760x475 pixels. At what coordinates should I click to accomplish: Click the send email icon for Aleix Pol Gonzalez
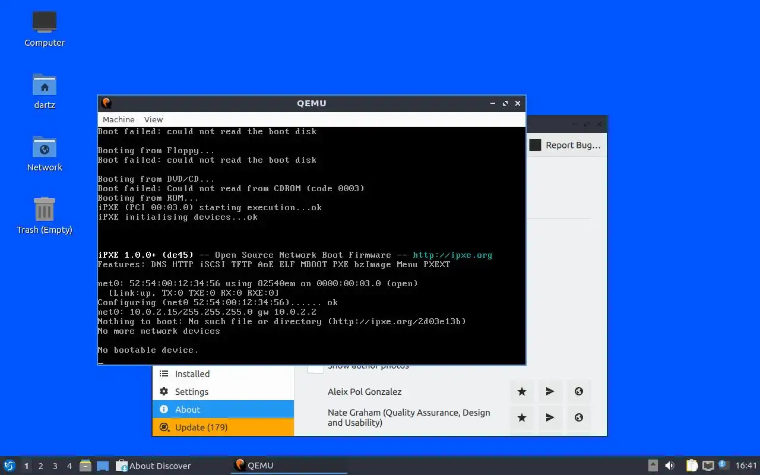(550, 391)
